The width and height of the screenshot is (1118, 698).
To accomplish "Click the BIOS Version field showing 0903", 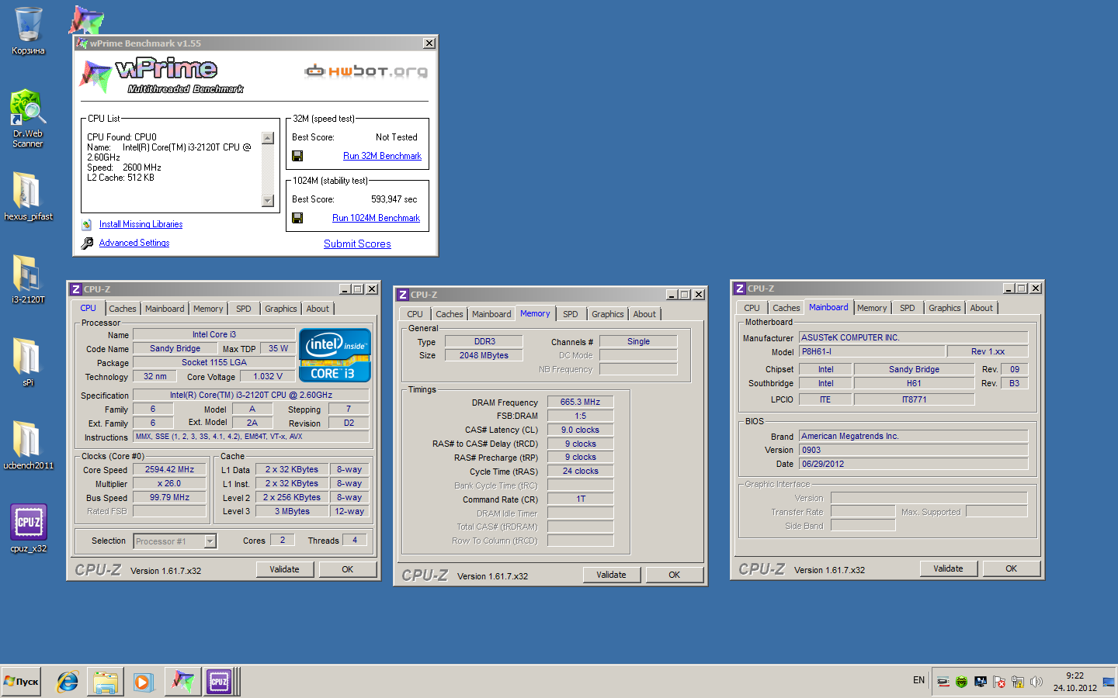I will 914,450.
